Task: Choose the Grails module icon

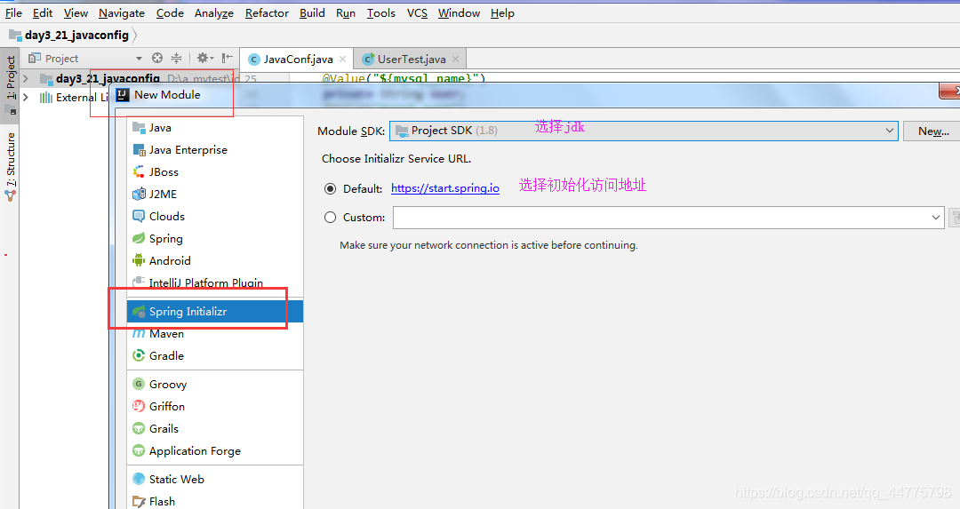Action: tap(139, 428)
